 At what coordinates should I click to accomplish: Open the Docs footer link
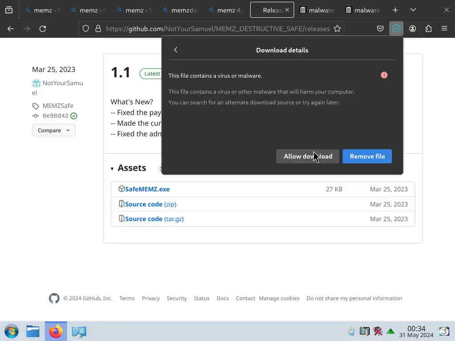pos(223,298)
